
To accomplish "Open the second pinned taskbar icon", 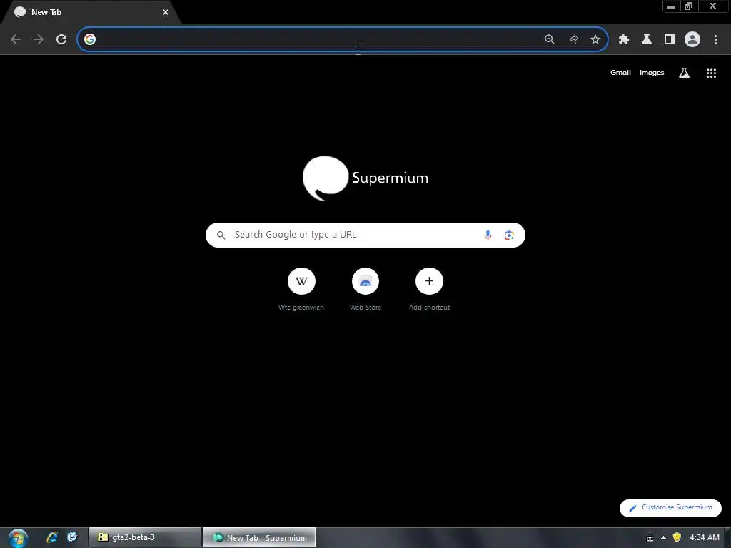I will (72, 537).
